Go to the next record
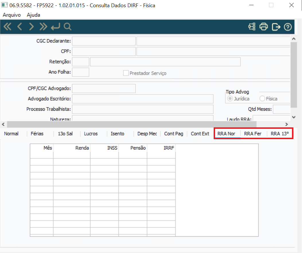Viewport: 302px width, 253px height. [x=31, y=27]
